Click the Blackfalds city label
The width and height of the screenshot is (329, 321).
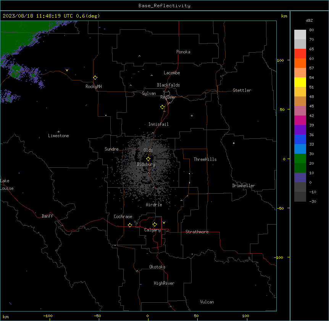pos(168,85)
